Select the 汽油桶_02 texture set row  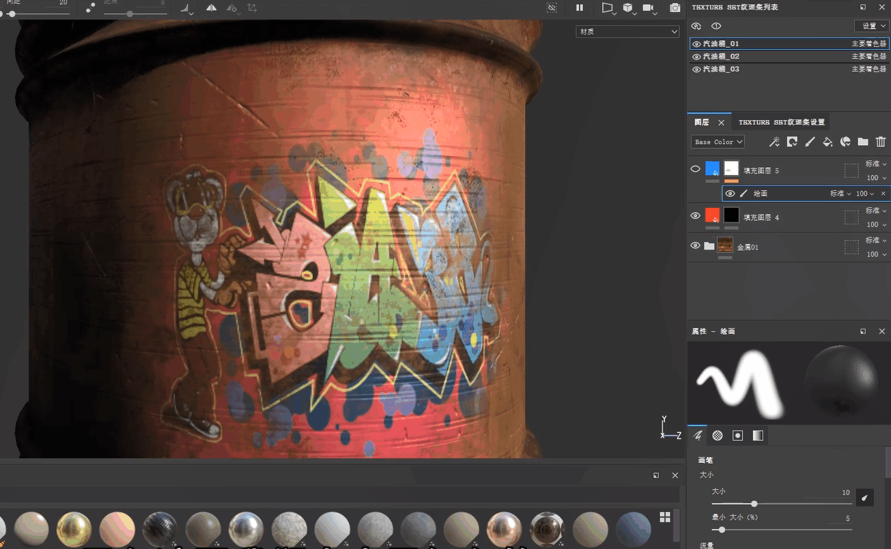(x=789, y=57)
